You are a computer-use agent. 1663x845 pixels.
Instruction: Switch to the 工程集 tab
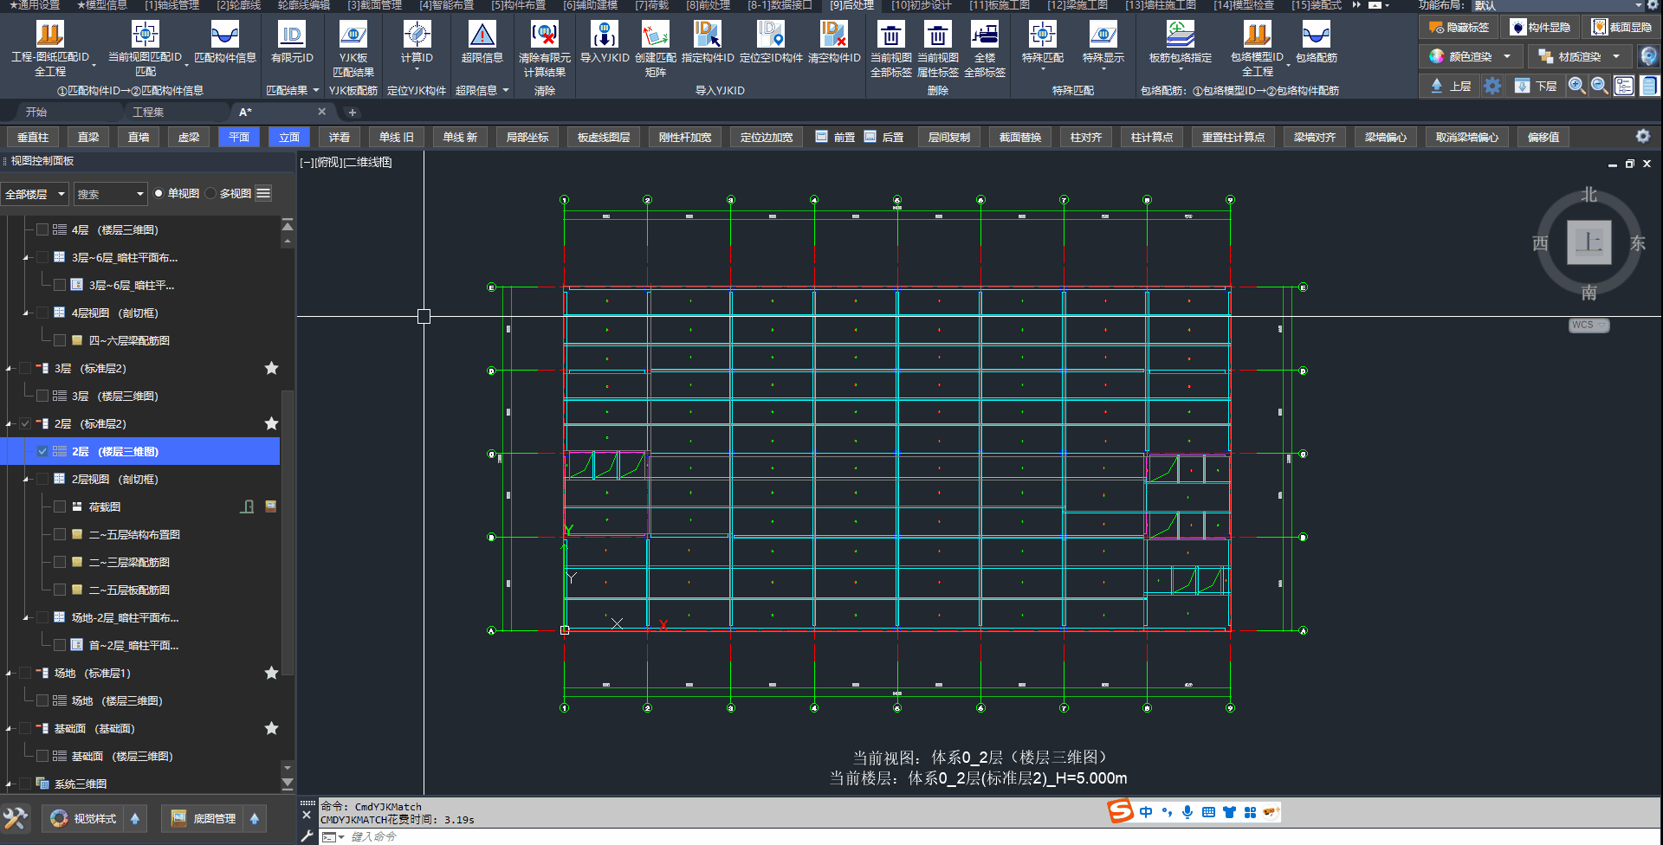(x=148, y=112)
